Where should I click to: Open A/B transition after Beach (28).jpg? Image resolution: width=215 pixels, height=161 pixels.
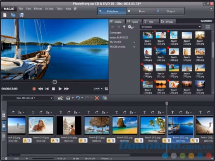tap(83, 140)
